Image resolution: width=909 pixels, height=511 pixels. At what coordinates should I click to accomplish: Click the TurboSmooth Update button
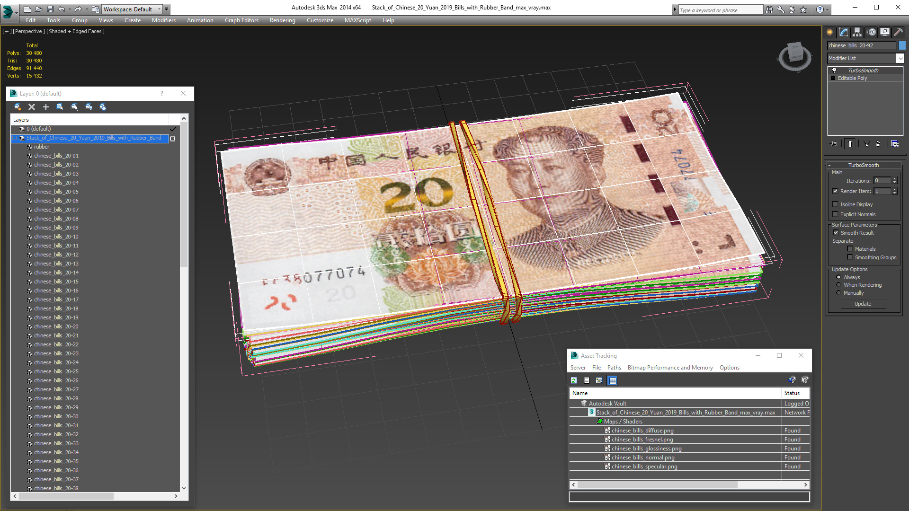pyautogui.click(x=863, y=304)
